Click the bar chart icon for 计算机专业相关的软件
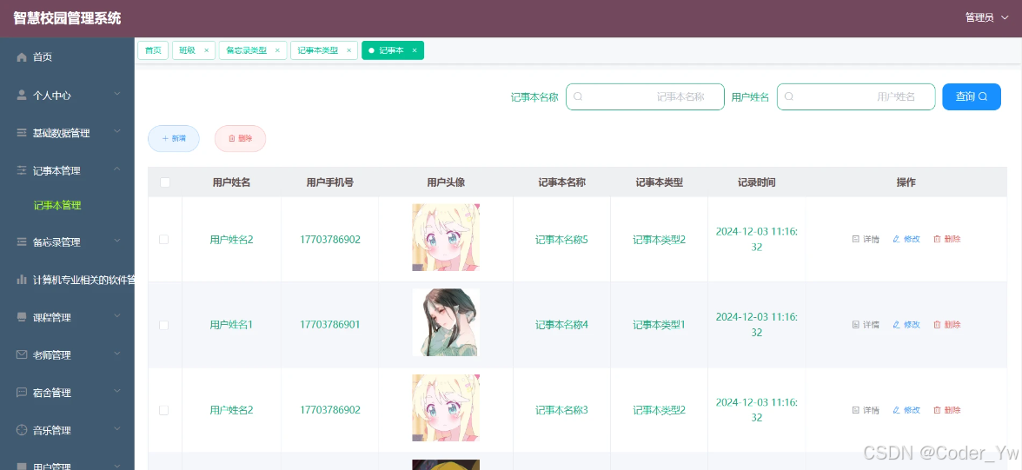 (x=22, y=280)
